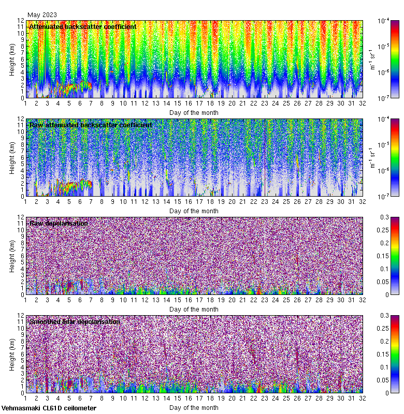Click the top panel's "Height (km)" axis label
Viewport: 404px width, 414px height.
[12, 59]
